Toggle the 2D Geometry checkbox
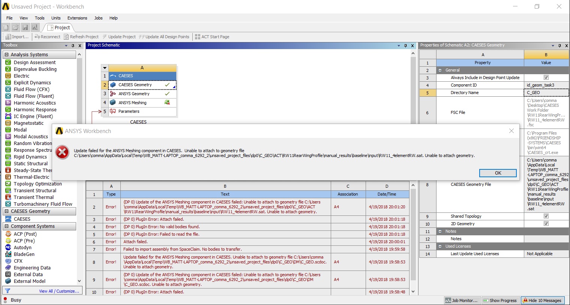 pyautogui.click(x=546, y=224)
